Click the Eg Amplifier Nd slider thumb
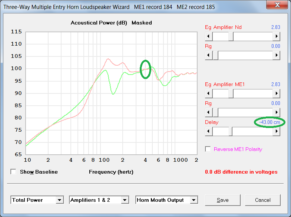The height and width of the screenshot is (217, 291). tap(231, 36)
